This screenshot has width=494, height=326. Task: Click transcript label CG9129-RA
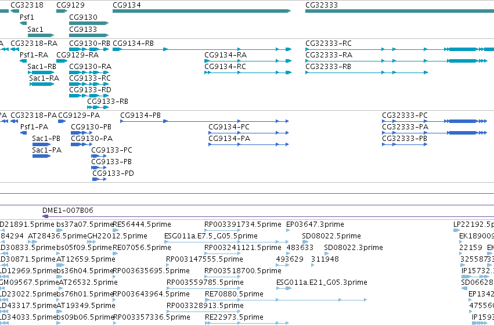78,55
